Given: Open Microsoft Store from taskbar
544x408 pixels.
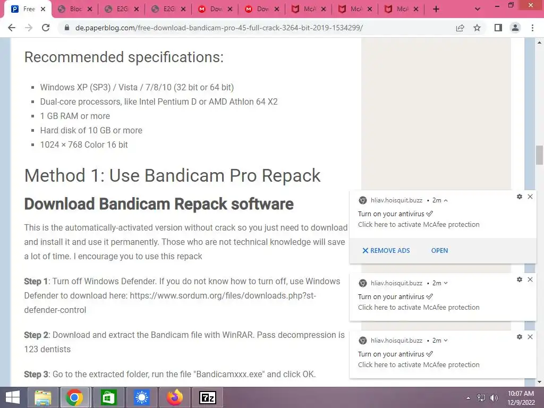Looking at the screenshot, I should (x=108, y=397).
